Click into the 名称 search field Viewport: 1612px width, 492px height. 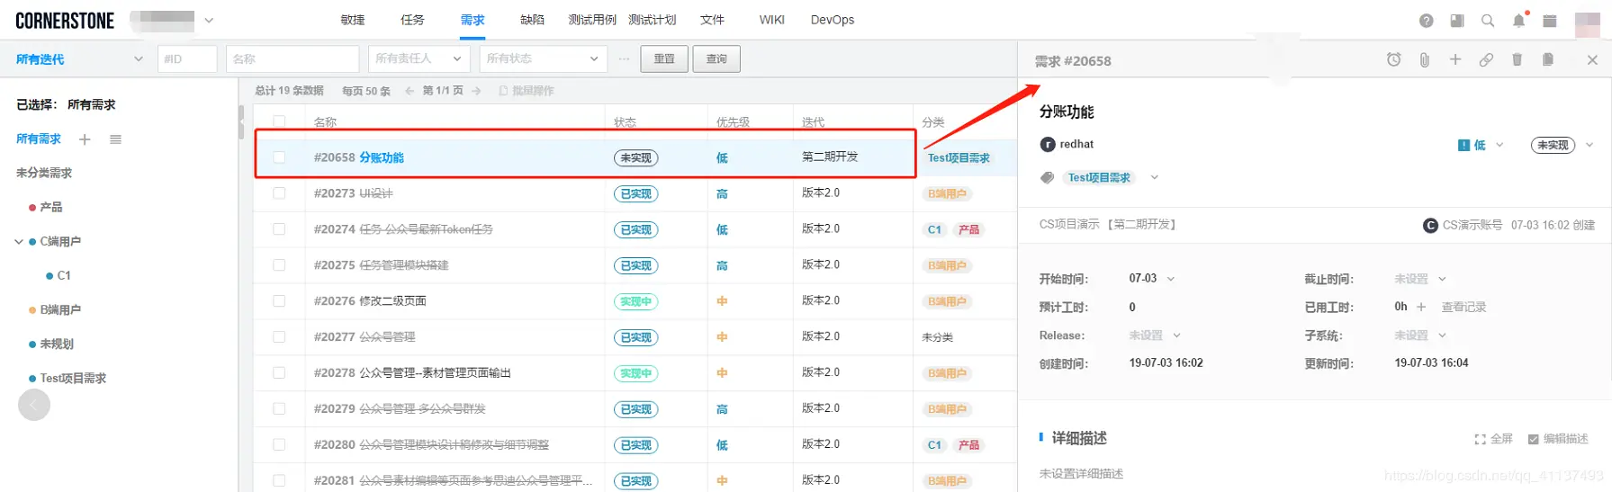click(x=293, y=58)
